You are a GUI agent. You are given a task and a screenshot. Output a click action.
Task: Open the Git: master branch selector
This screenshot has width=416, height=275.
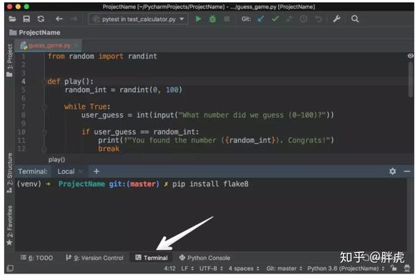(x=284, y=269)
